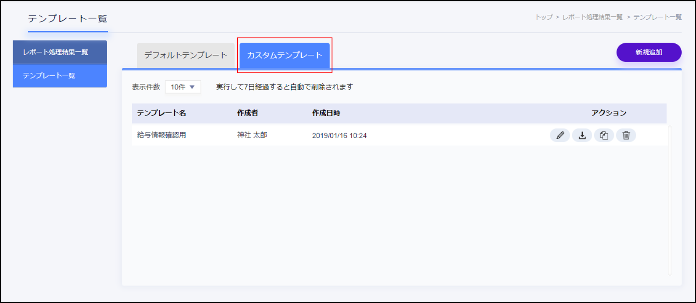The width and height of the screenshot is (696, 303).
Task: Download the 給与情報確認用 template
Action: tap(582, 136)
